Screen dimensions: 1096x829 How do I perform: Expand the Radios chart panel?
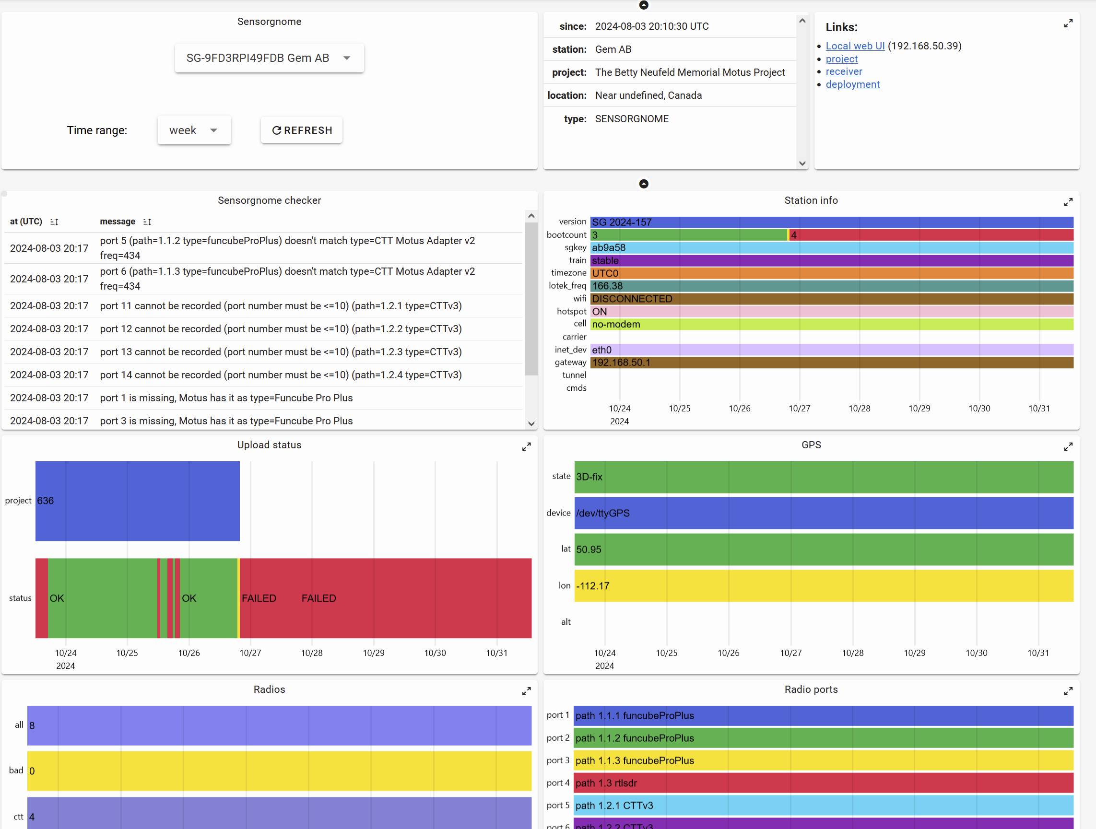pyautogui.click(x=526, y=691)
